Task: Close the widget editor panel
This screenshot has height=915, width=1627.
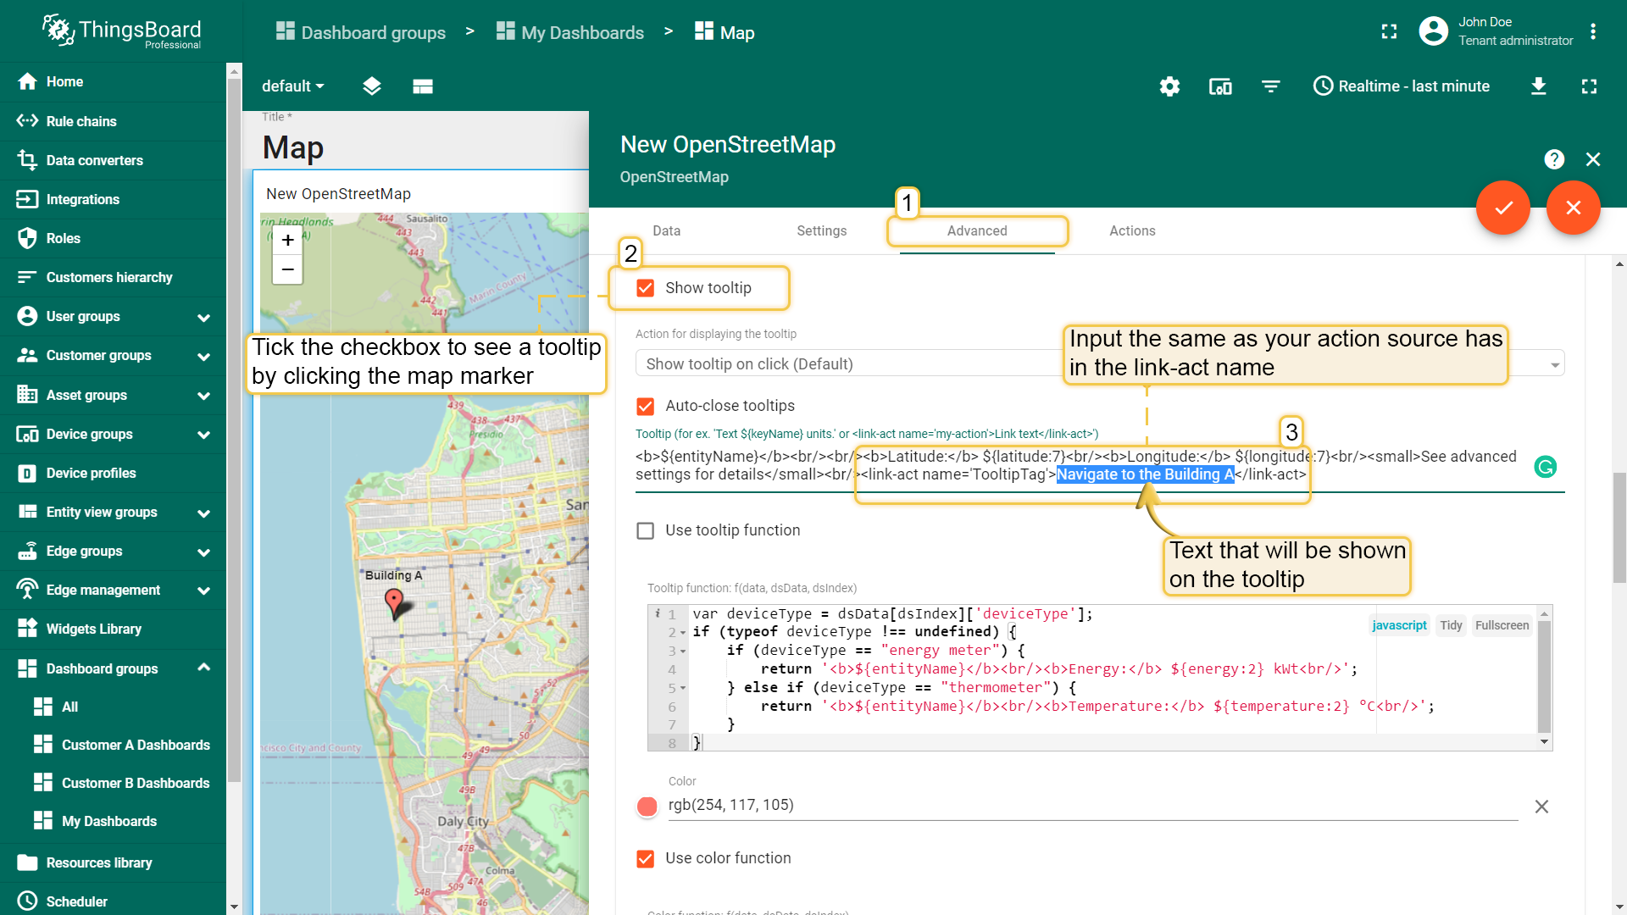Action: click(x=1593, y=159)
